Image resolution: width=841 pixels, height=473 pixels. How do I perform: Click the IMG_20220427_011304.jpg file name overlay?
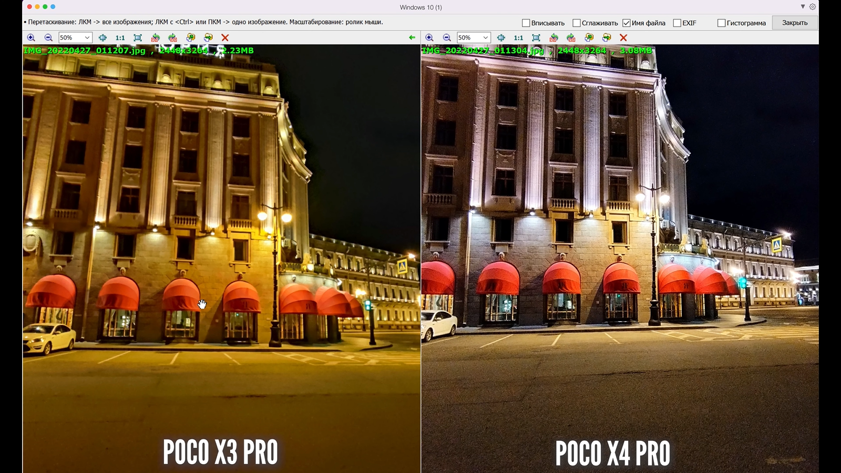tap(483, 50)
